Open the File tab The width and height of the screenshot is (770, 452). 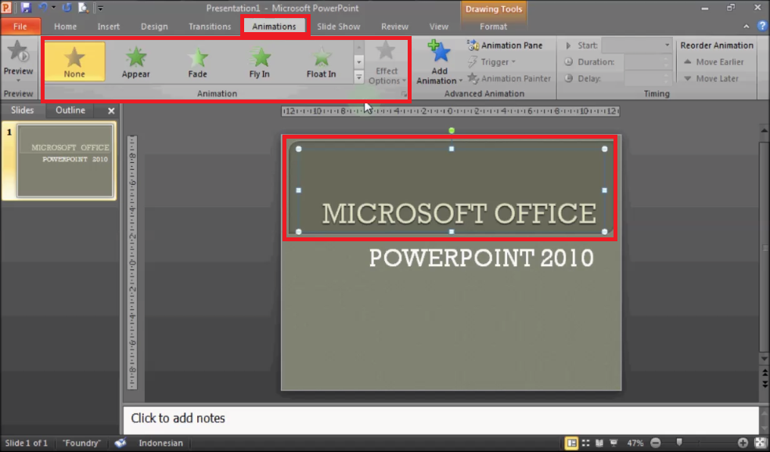(x=20, y=27)
